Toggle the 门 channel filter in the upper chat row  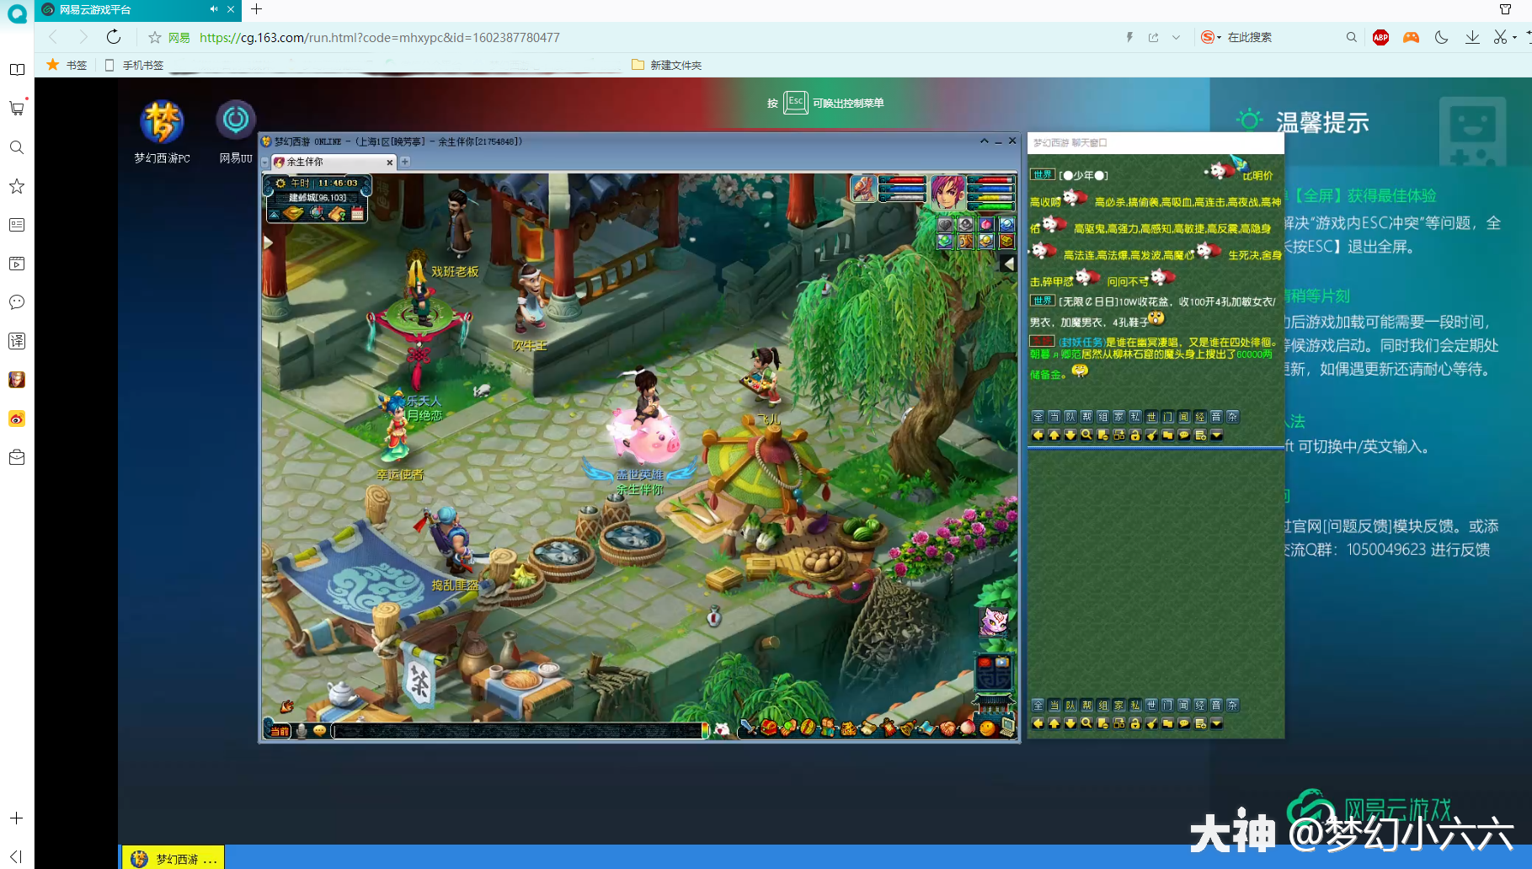pyautogui.click(x=1167, y=417)
